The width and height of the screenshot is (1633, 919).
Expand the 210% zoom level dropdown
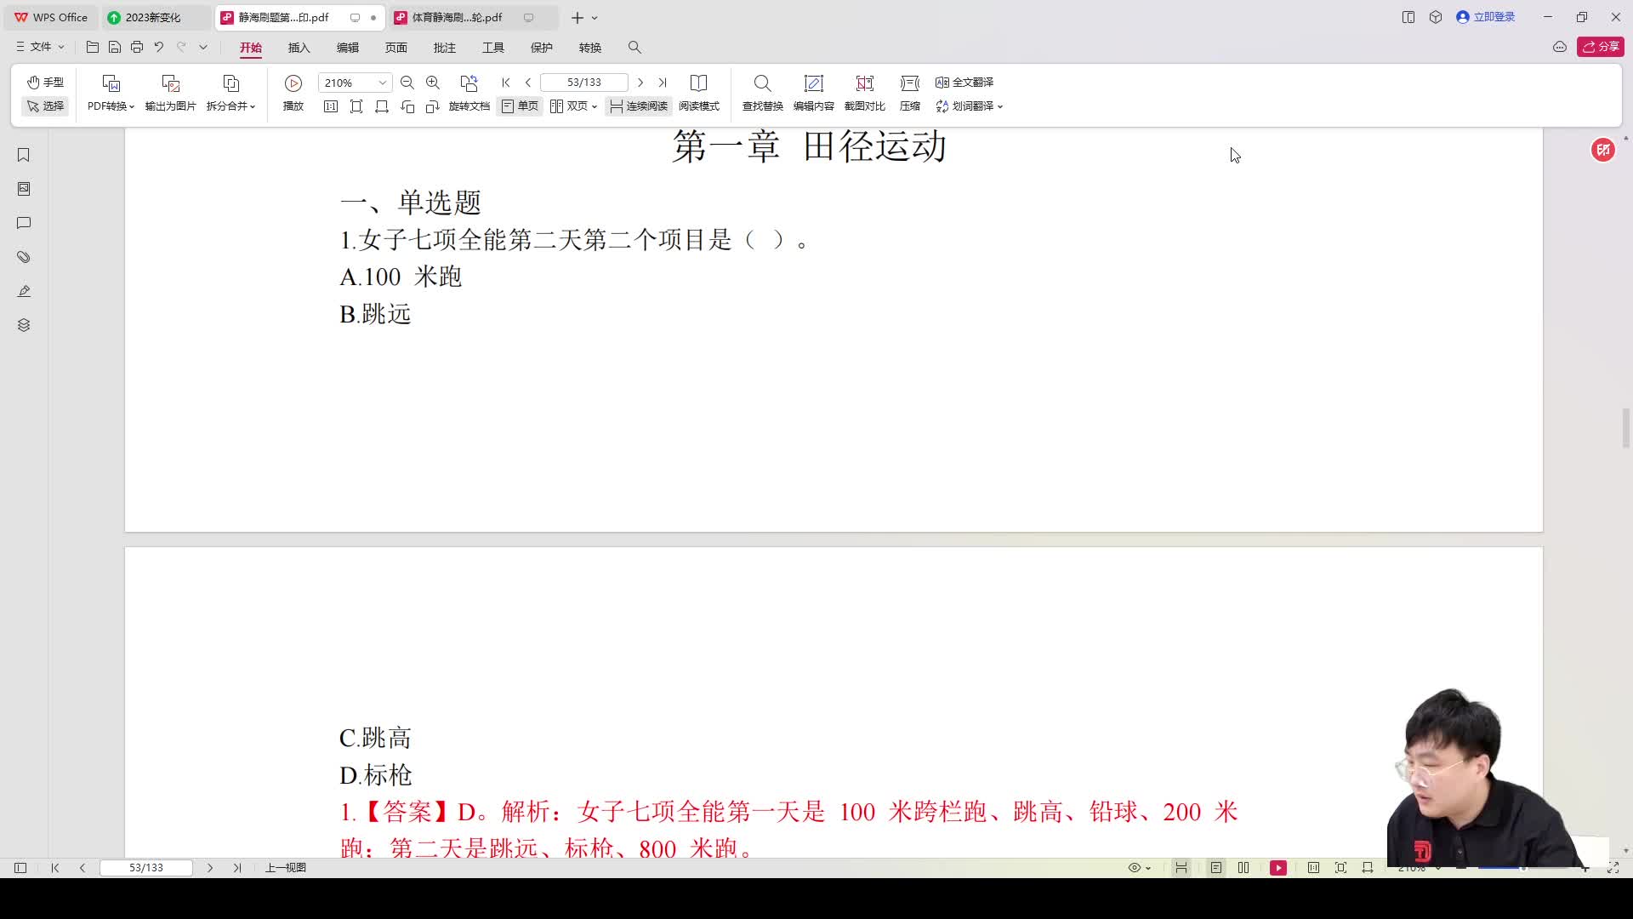[382, 83]
